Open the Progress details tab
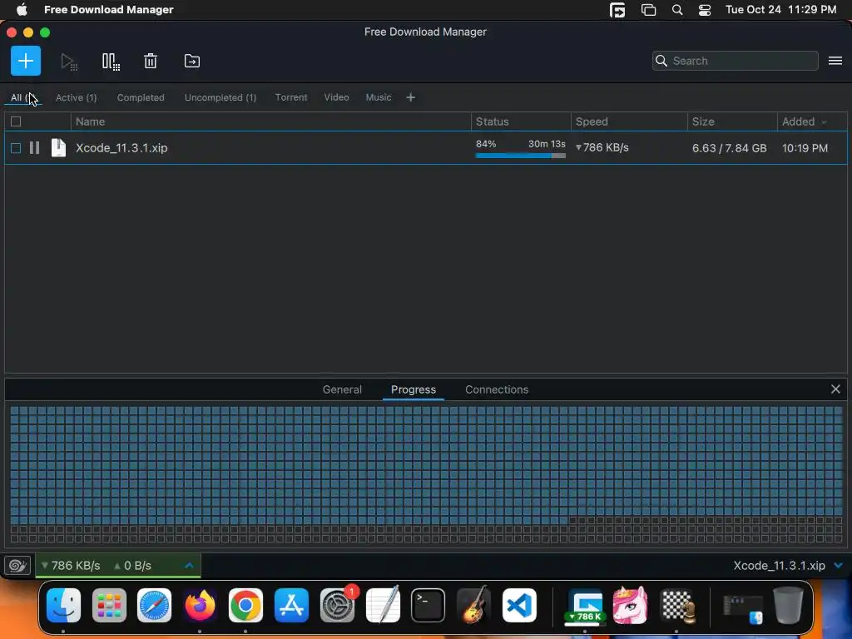852x639 pixels. [414, 389]
